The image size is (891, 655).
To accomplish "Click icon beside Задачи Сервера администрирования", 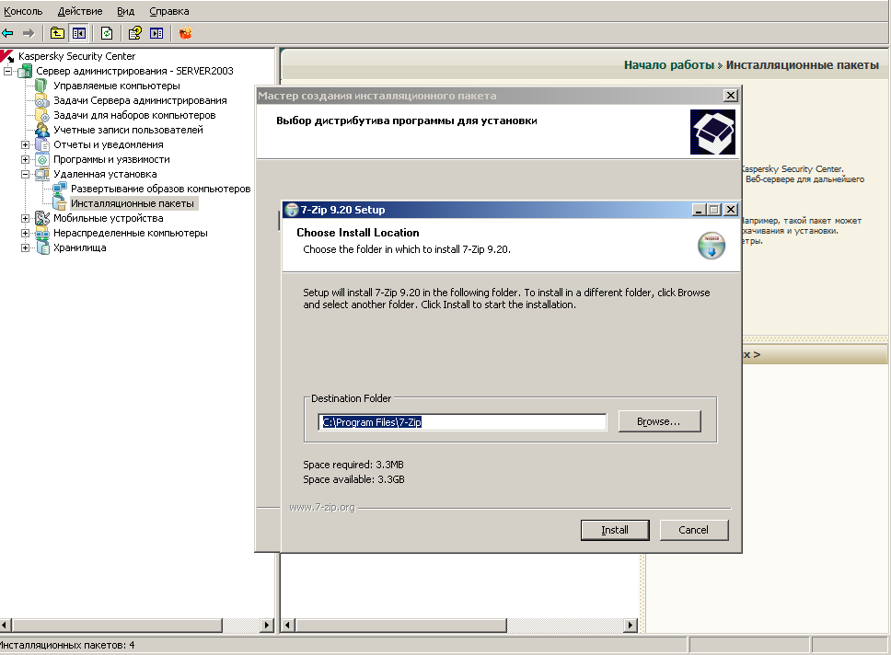I will 42,100.
